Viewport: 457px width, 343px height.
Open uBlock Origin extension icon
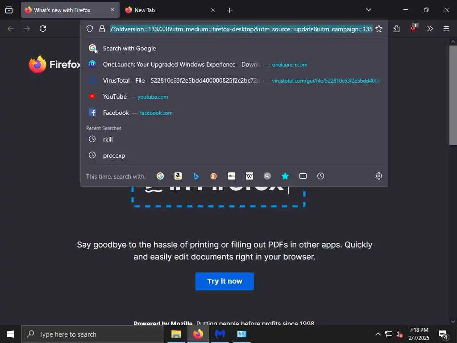click(x=414, y=28)
